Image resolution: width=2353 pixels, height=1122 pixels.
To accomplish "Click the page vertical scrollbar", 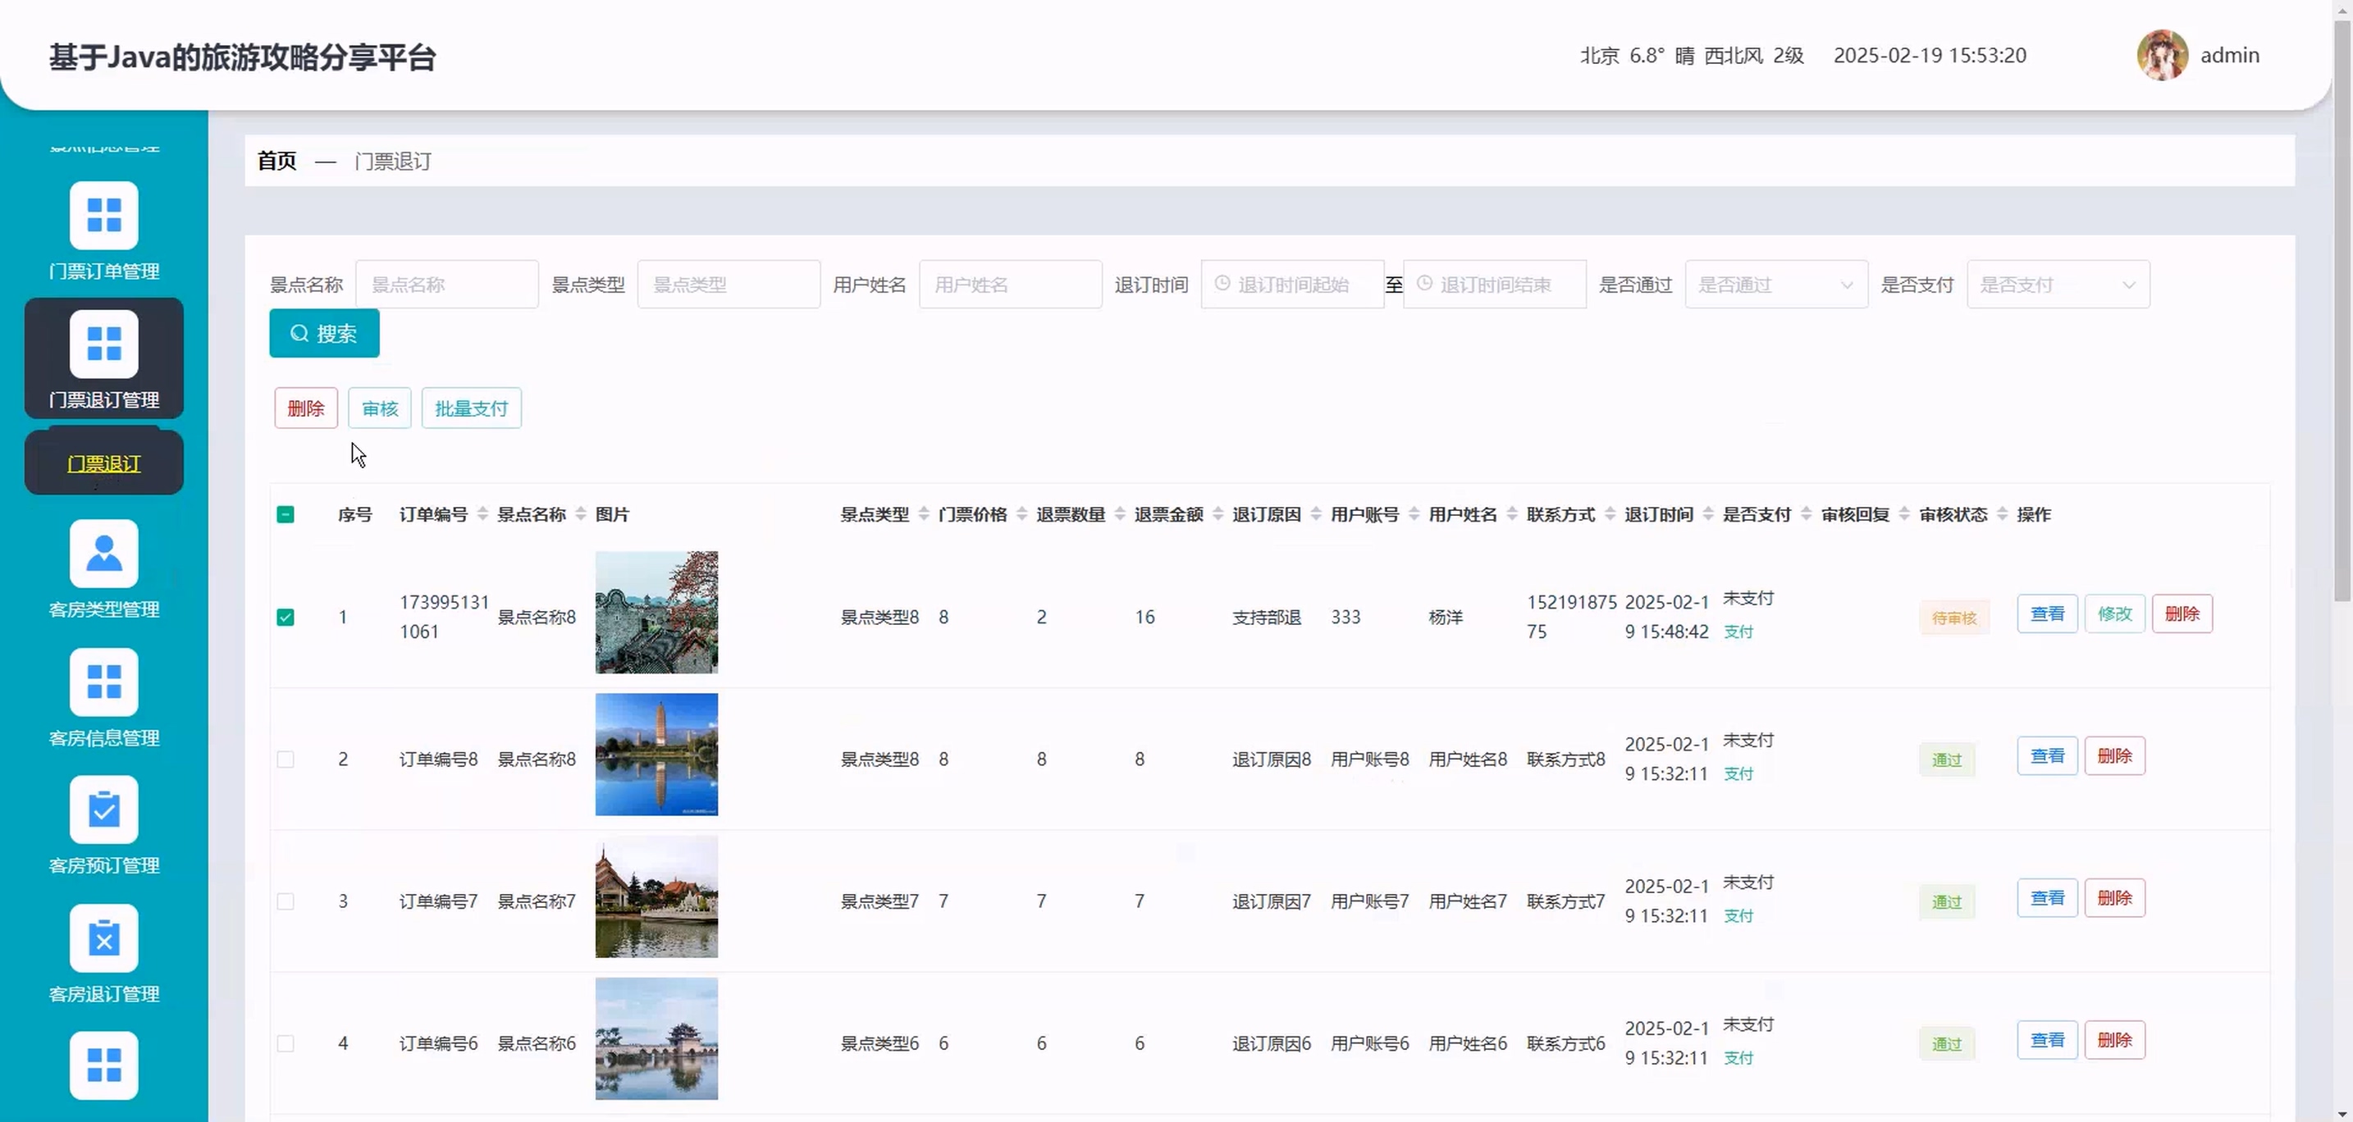I will pos(2342,310).
